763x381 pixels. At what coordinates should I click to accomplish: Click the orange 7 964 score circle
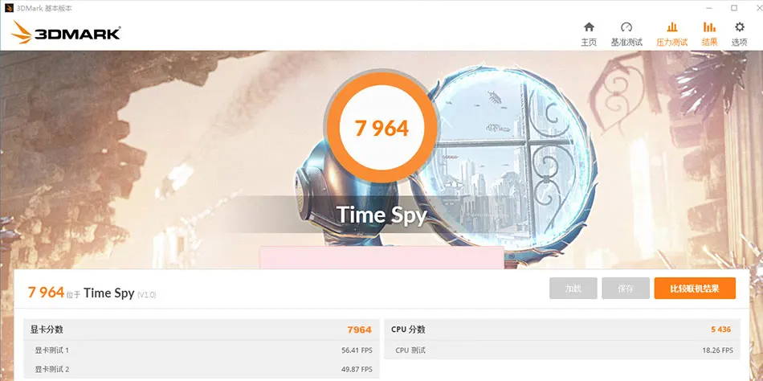381,128
